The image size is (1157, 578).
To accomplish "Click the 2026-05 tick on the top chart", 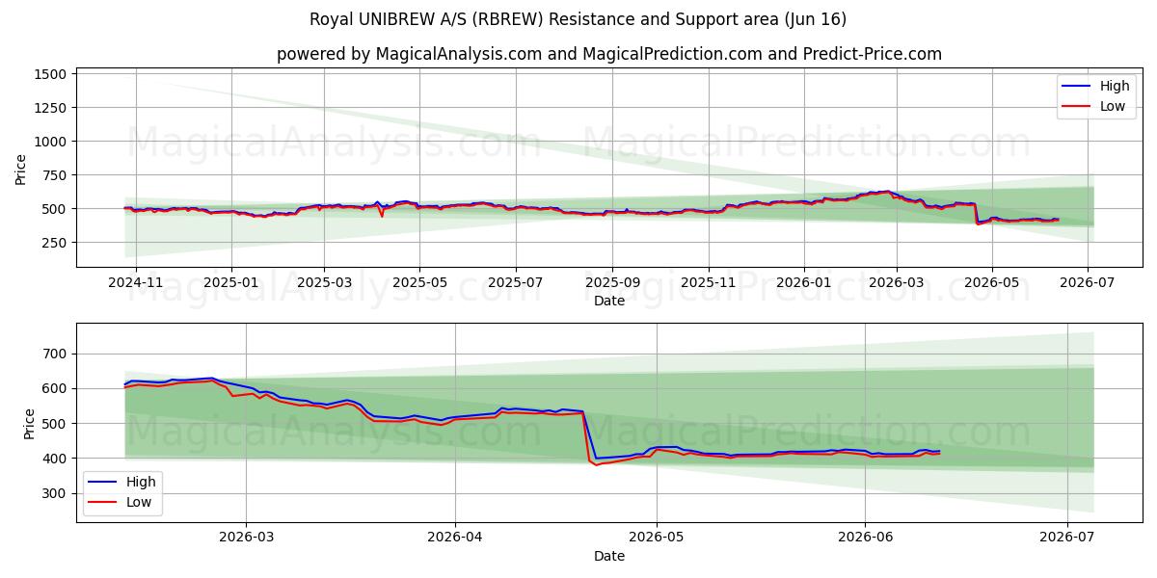I will tap(992, 281).
